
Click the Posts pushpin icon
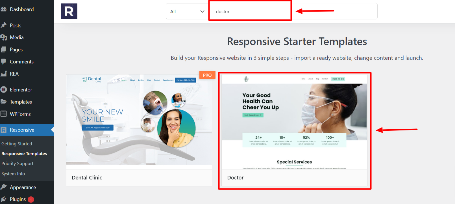pos(3,25)
